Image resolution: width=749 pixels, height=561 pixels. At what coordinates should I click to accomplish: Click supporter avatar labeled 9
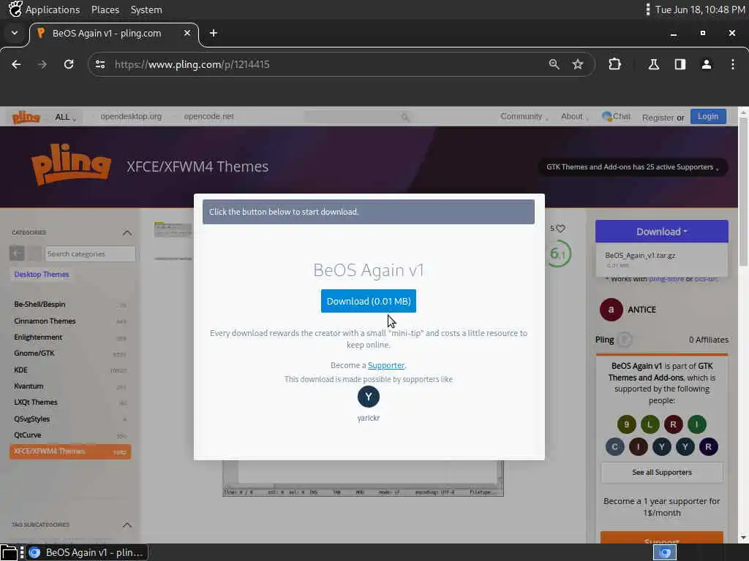[626, 424]
